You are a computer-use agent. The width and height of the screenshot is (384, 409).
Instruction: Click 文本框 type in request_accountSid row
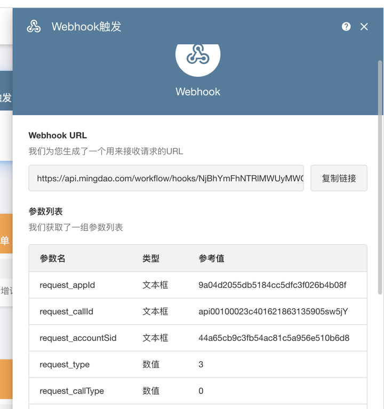[155, 338]
